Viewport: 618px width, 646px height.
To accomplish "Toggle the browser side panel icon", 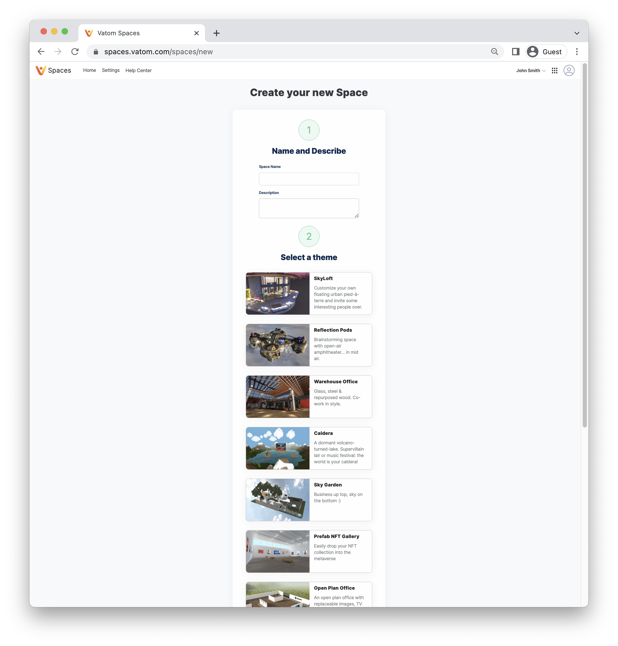I will pos(516,52).
